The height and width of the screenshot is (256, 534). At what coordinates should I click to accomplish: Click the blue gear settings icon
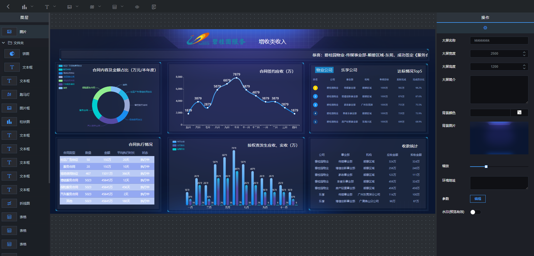[485, 28]
